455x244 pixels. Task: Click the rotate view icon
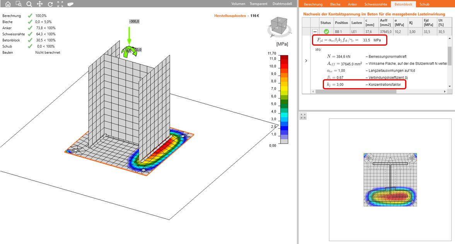click(x=50, y=4)
